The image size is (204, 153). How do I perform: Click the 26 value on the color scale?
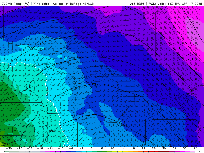pos(154,148)
